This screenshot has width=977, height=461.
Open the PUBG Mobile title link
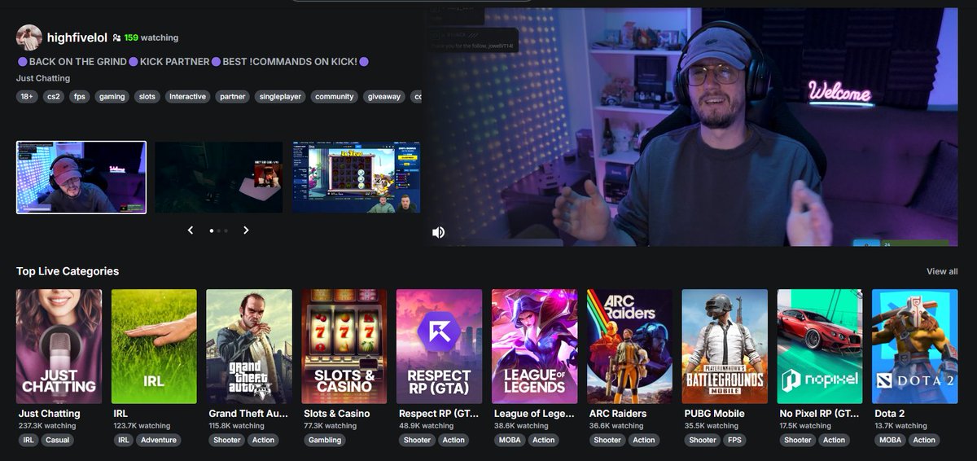pos(715,414)
